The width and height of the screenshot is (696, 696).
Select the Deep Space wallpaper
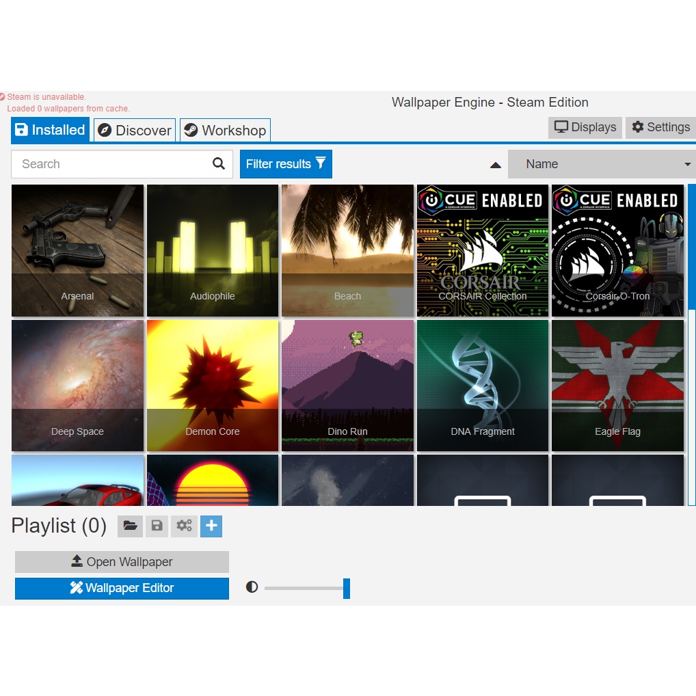[x=78, y=386]
